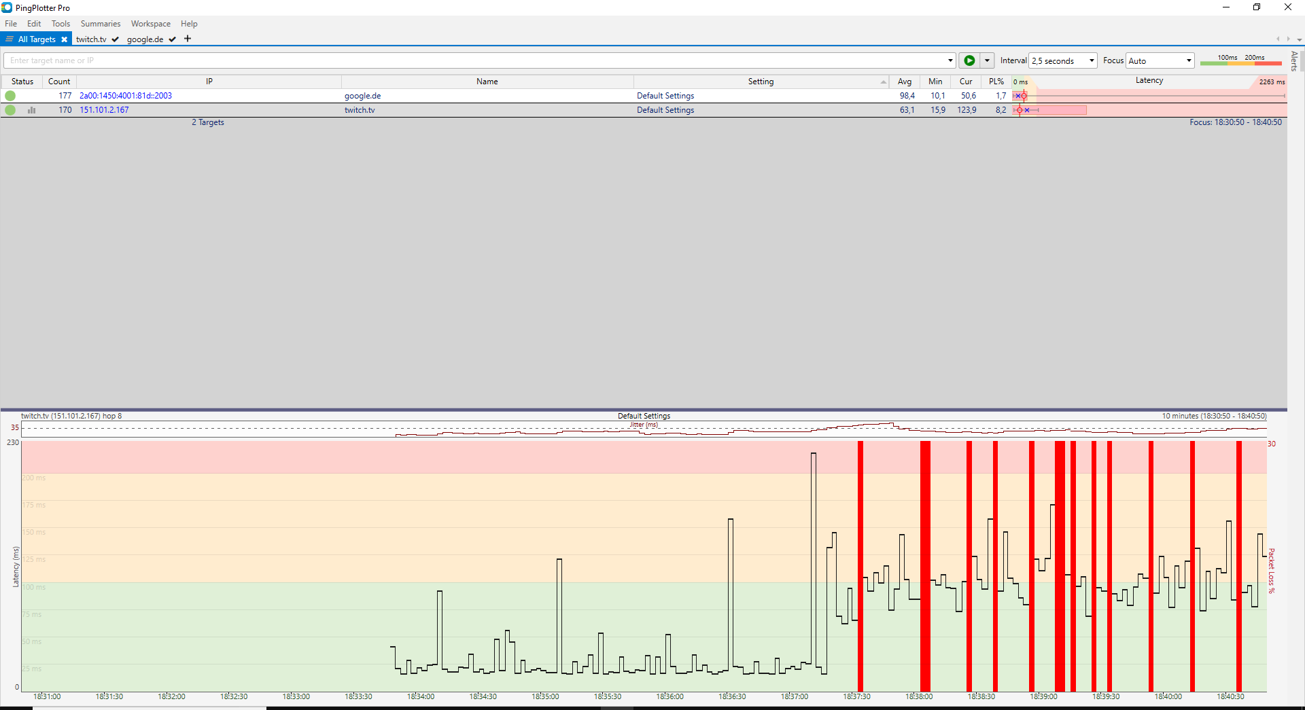Toggle the timeline graph icon on twitch.tv row

[x=31, y=110]
